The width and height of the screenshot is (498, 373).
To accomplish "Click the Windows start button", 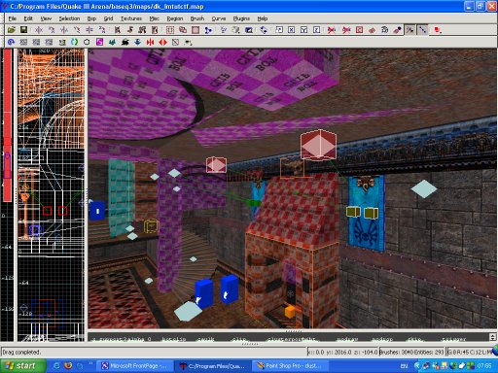I will click(23, 366).
